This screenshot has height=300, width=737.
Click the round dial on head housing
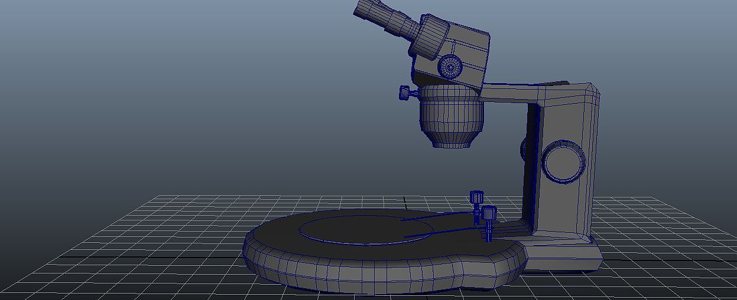tap(450, 67)
